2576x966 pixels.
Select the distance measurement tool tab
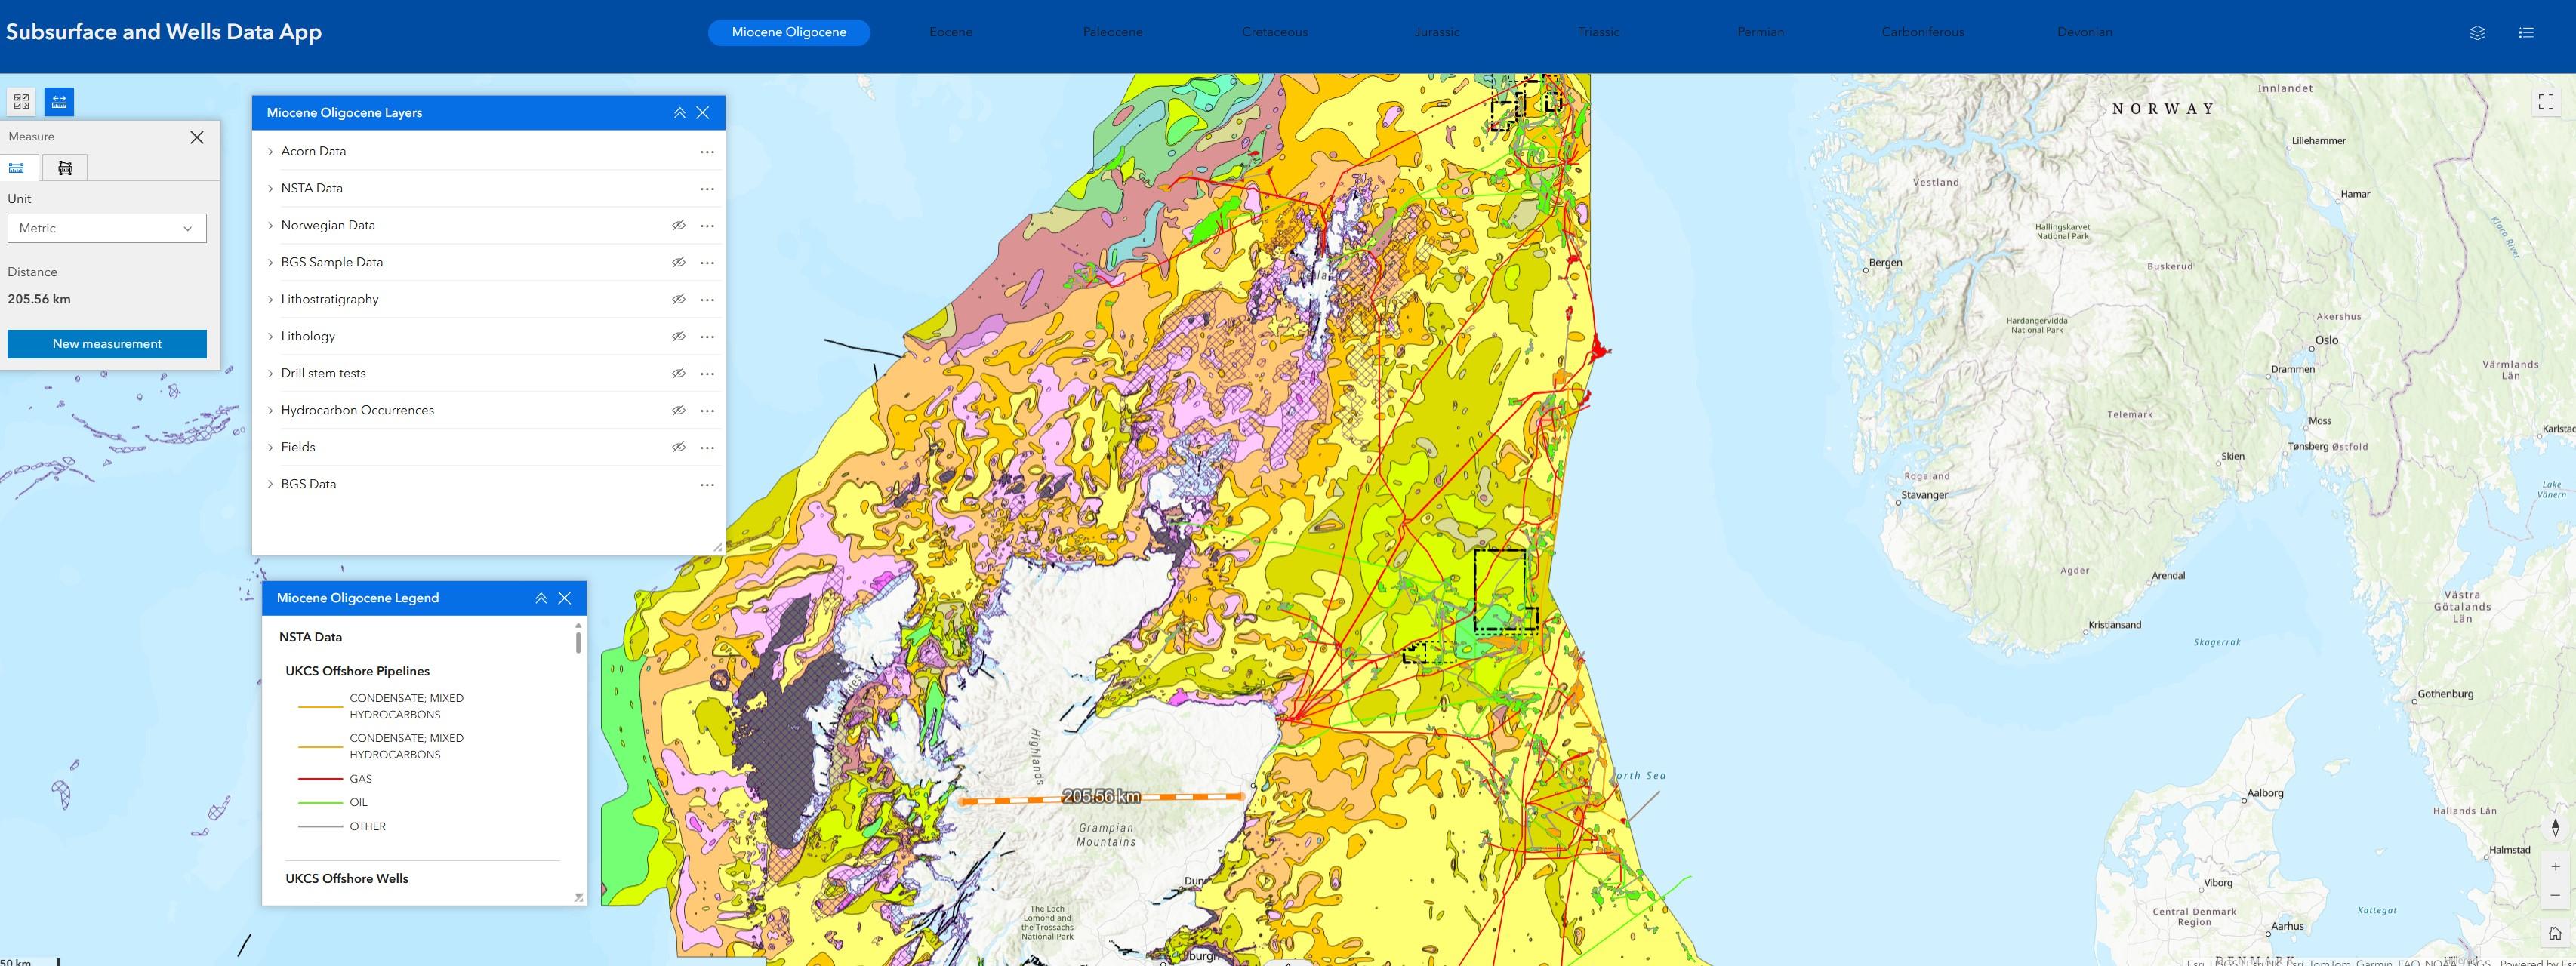(x=17, y=168)
